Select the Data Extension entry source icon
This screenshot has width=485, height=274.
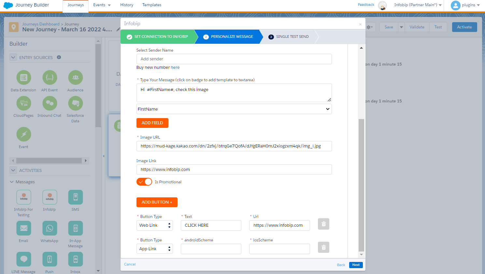[x=24, y=78]
